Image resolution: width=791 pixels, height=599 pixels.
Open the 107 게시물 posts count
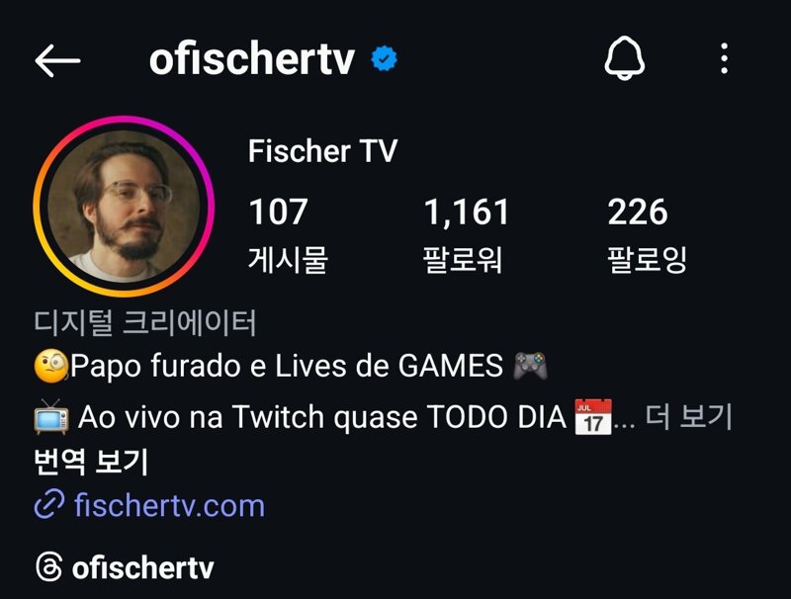(x=288, y=235)
